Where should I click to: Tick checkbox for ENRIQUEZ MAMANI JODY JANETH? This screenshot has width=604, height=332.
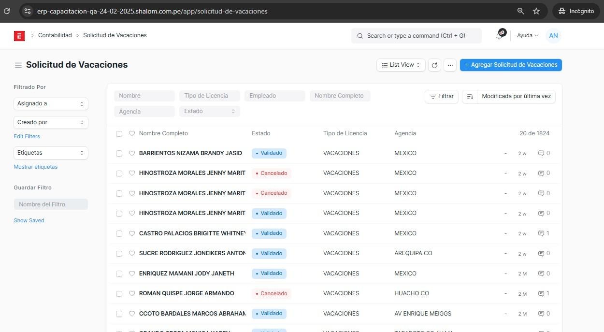click(x=119, y=274)
